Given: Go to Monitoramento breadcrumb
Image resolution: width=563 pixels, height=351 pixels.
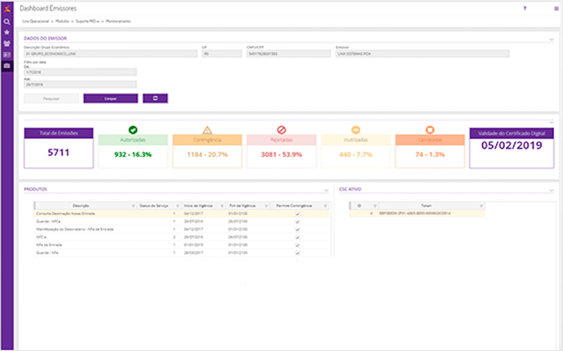Looking at the screenshot, I should pyautogui.click(x=118, y=22).
